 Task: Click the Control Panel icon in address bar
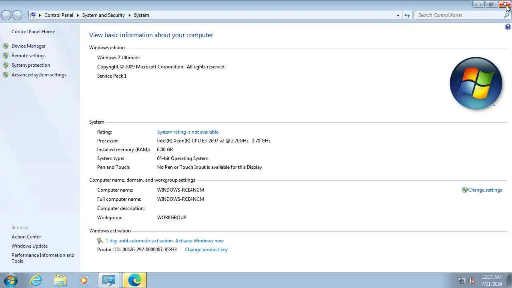click(33, 15)
